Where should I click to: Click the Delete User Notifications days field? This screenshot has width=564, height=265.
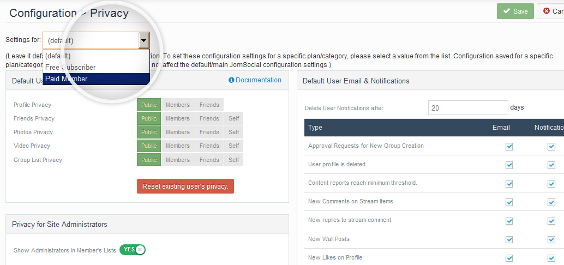[x=468, y=108]
